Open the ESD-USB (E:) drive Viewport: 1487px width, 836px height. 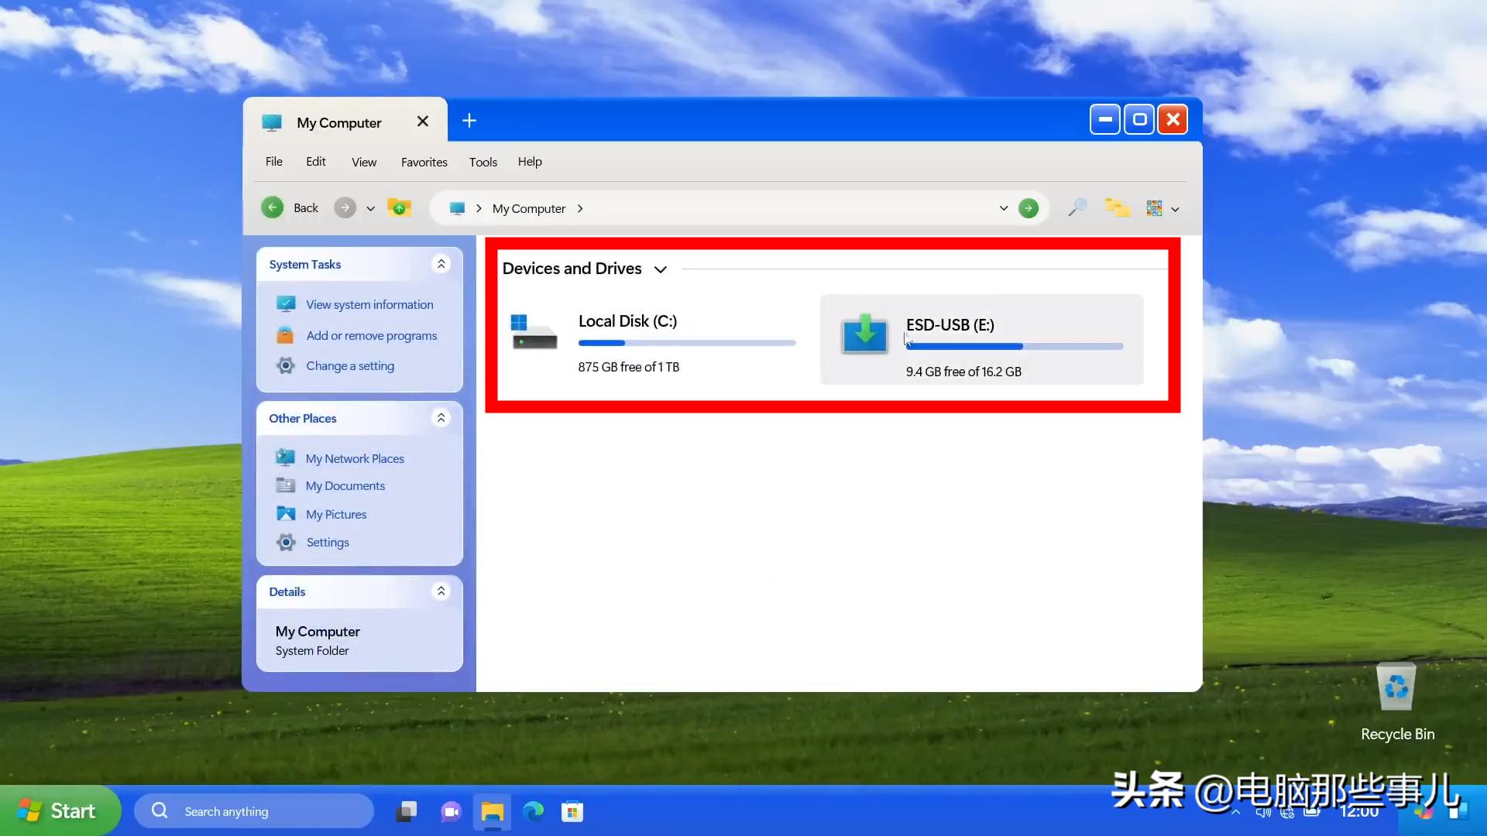coord(950,325)
